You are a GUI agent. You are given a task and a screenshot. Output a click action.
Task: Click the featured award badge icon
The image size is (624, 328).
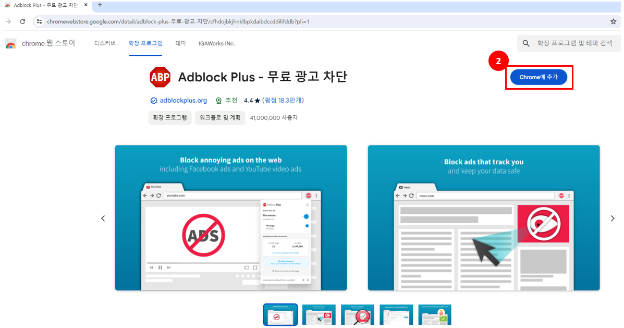click(x=218, y=101)
